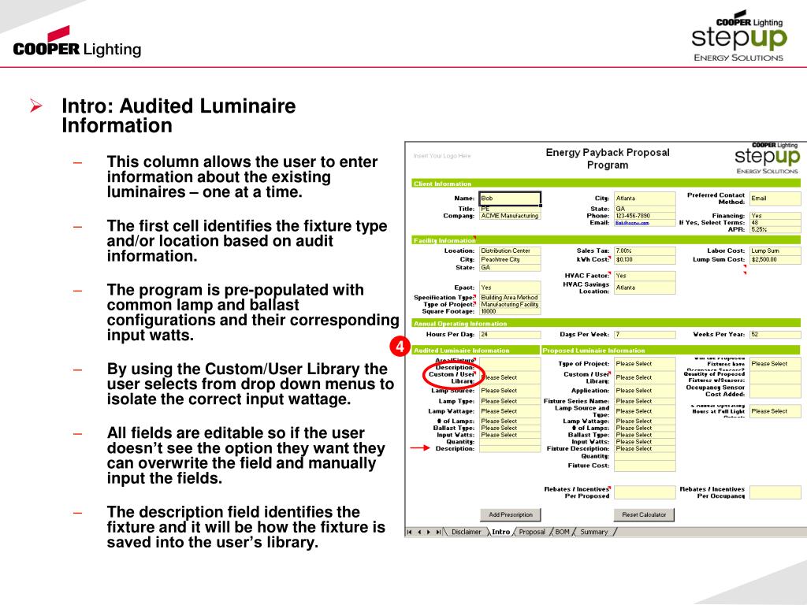Screen dimensions: 807x605
Task: Click client City field showing Atlanta
Action: coord(645,198)
